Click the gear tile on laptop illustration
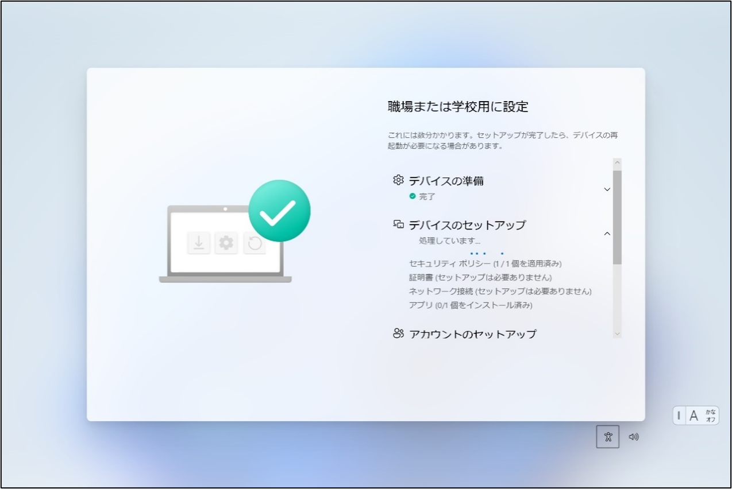 [x=226, y=243]
